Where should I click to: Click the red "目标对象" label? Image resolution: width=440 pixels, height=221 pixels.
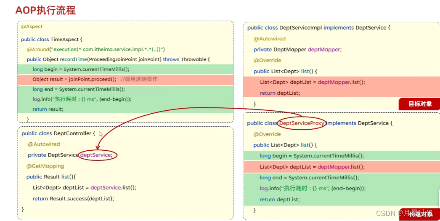420,104
